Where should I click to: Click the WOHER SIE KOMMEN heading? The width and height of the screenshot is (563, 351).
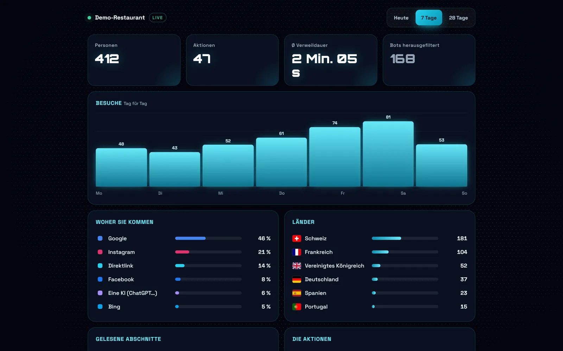(125, 222)
